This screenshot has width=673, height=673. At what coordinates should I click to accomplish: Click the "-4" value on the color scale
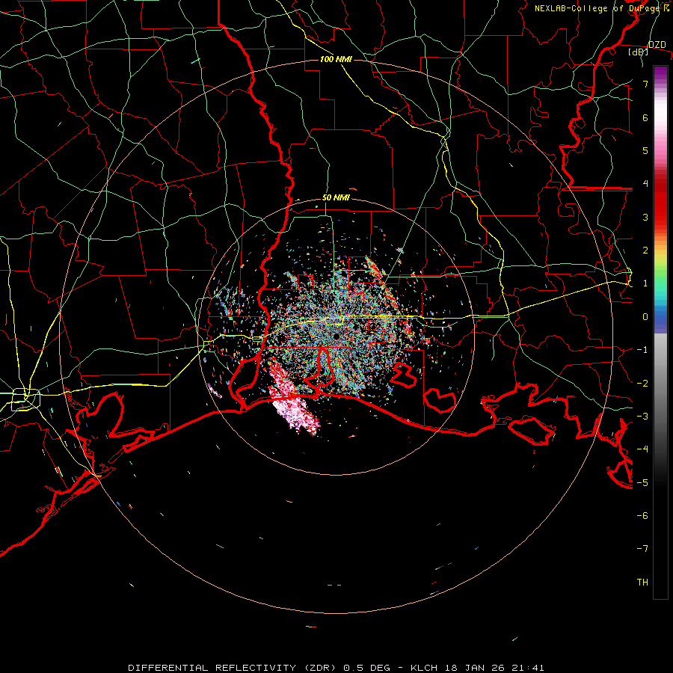pyautogui.click(x=642, y=449)
